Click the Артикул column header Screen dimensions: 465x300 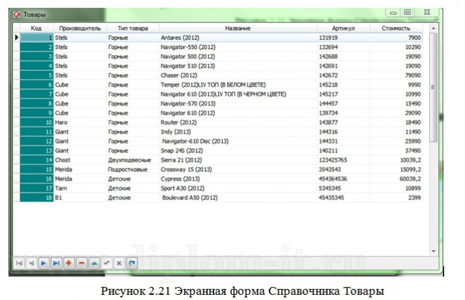(x=344, y=28)
